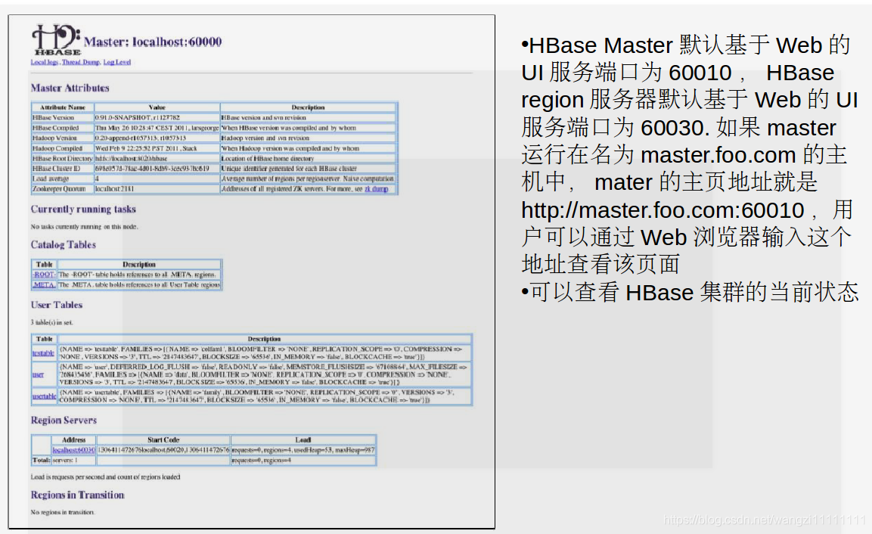Click the 'Hadoop Compiled' attribute cell

click(x=63, y=148)
